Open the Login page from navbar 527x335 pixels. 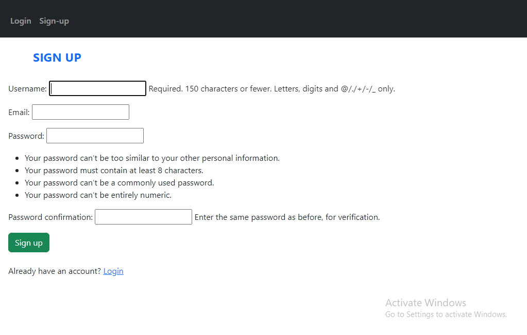21,21
